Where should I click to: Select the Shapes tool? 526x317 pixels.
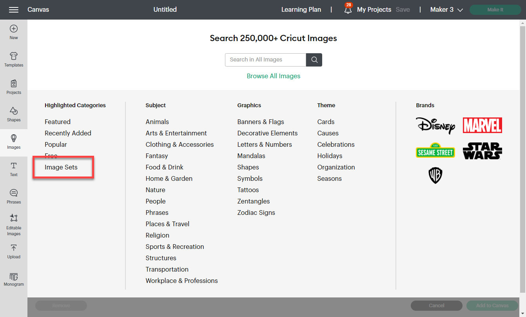pos(14,114)
